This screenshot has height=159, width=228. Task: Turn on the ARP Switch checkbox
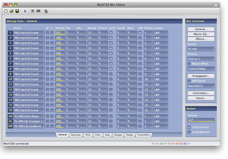[189, 81]
